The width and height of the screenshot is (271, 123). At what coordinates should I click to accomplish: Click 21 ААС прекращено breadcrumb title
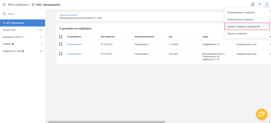(x=46, y=5)
